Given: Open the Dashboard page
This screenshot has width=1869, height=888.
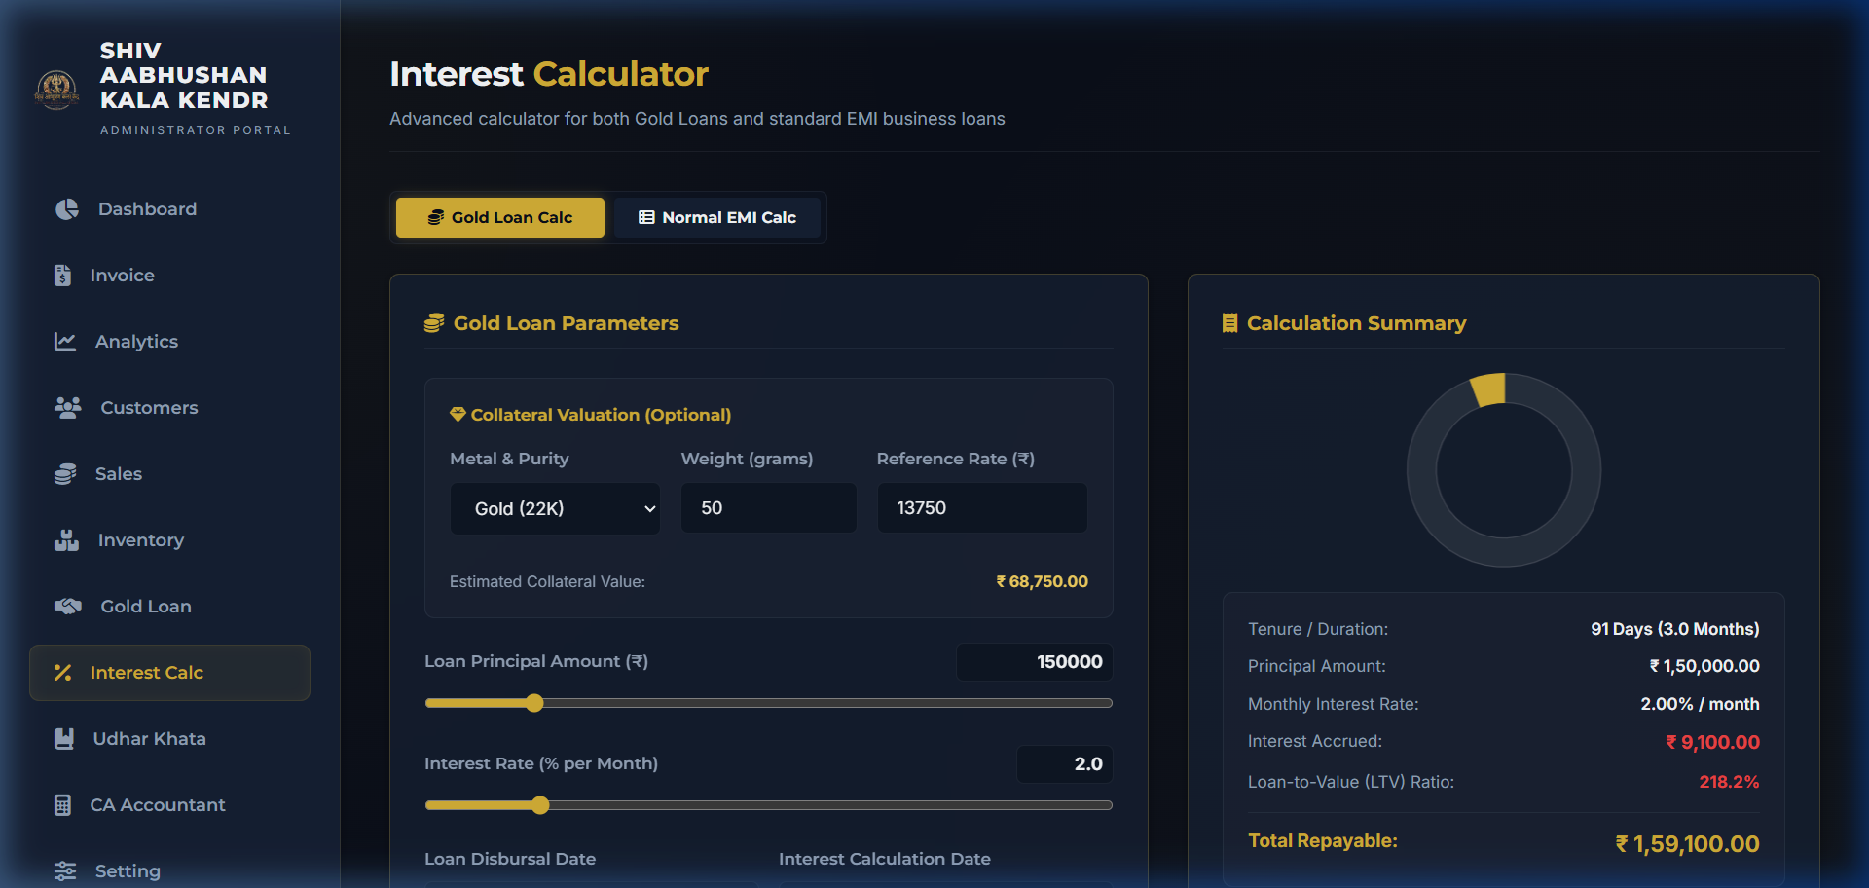Looking at the screenshot, I should [x=169, y=209].
